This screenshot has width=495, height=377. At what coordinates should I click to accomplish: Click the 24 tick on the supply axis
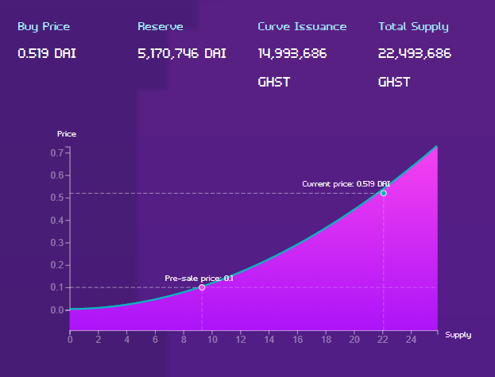411,340
